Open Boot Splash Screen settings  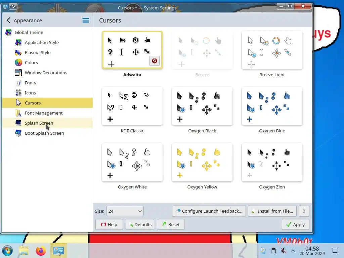(47, 133)
